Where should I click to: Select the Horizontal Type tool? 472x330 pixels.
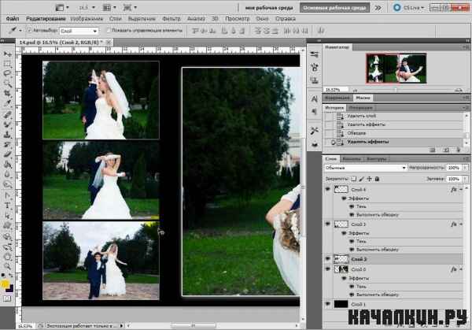point(8,206)
